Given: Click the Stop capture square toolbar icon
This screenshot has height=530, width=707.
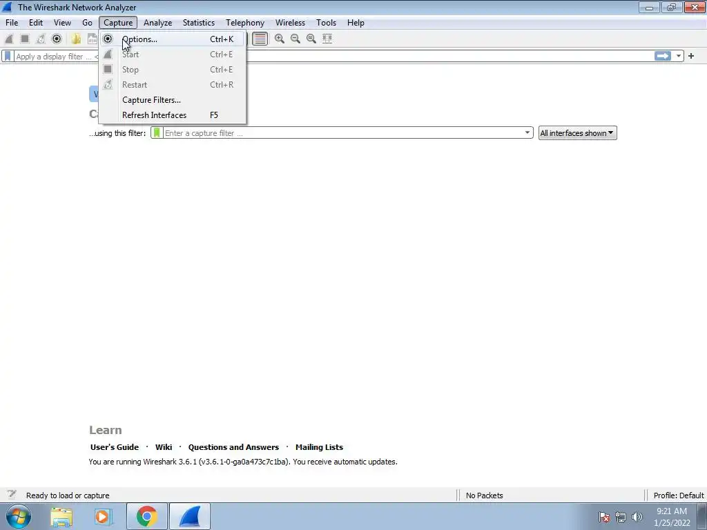Looking at the screenshot, I should tap(25, 39).
